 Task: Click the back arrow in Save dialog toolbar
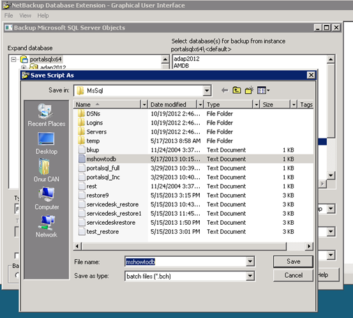point(225,91)
